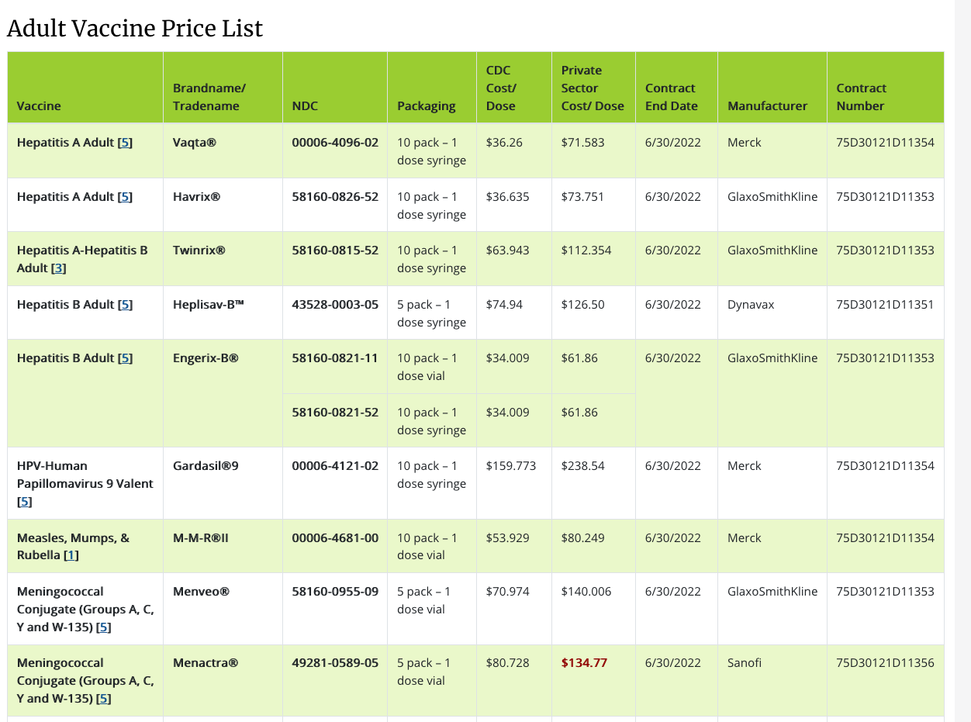Open footnote 5 link in Havrix row
Image resolution: width=971 pixels, height=722 pixels.
point(125,197)
